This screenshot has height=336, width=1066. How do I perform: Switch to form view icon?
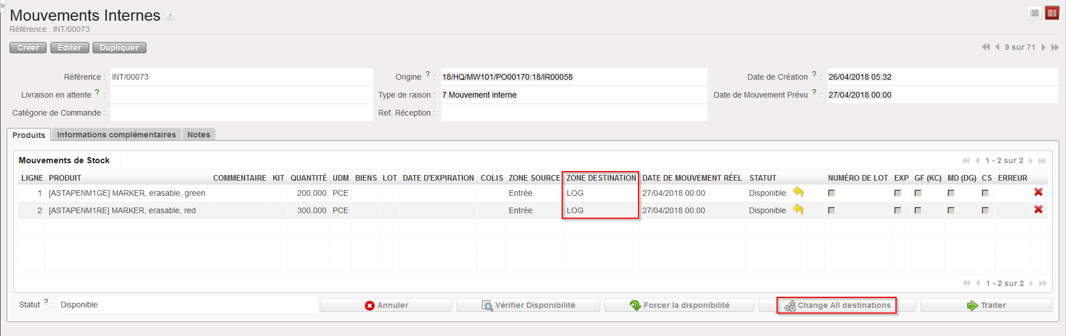pos(1052,13)
